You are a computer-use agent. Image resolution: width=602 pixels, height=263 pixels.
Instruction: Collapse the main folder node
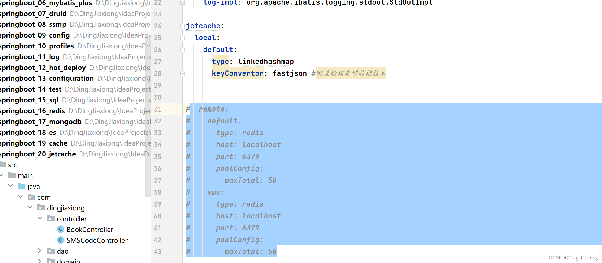(2, 175)
